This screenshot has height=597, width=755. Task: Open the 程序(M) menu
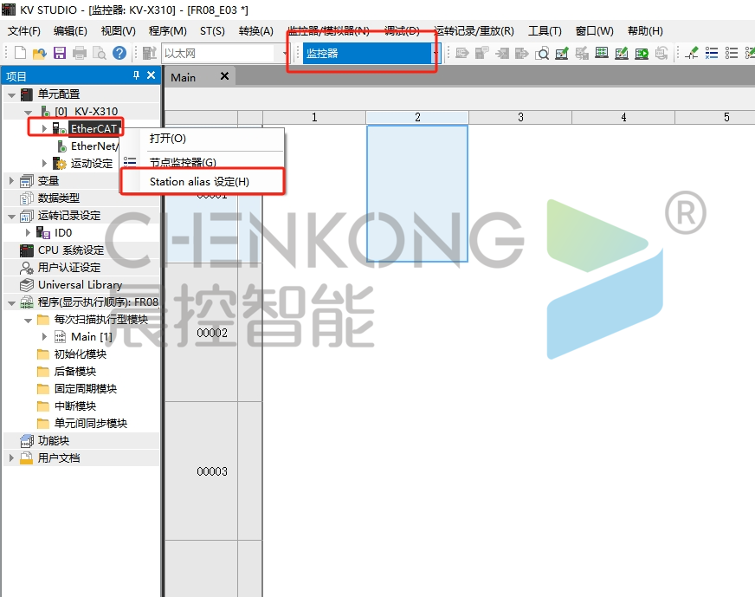coord(168,31)
